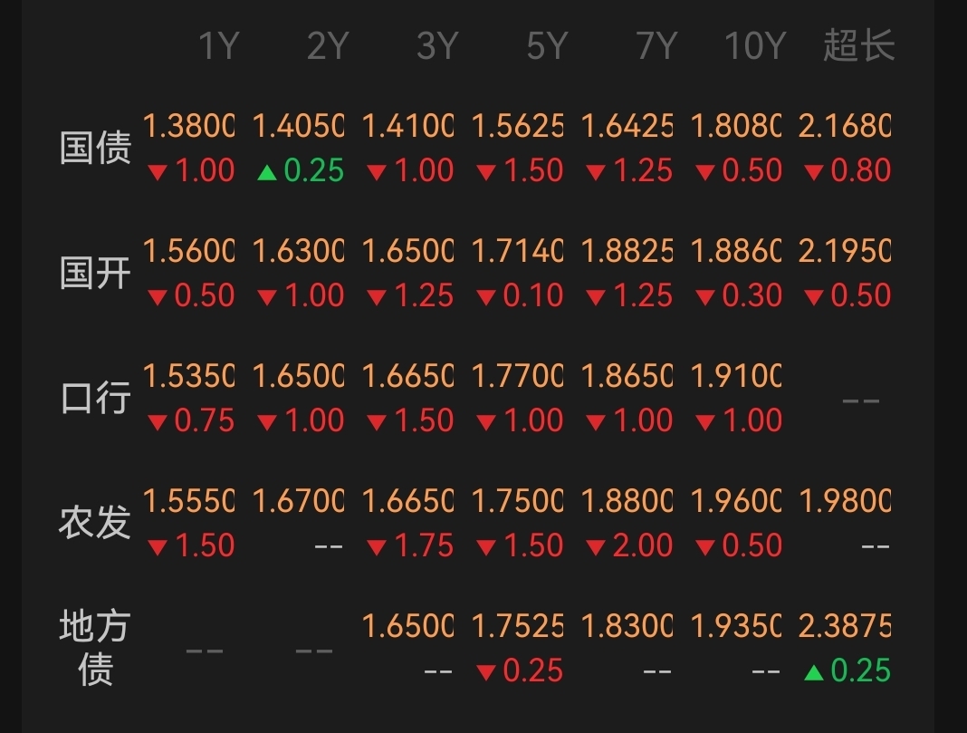Click the 1Y maturity column header

[217, 45]
